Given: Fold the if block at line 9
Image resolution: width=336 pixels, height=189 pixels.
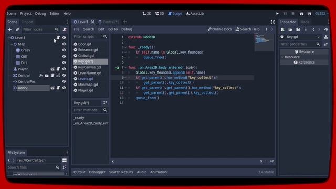Looking at the screenshot, I should tap(125, 78).
